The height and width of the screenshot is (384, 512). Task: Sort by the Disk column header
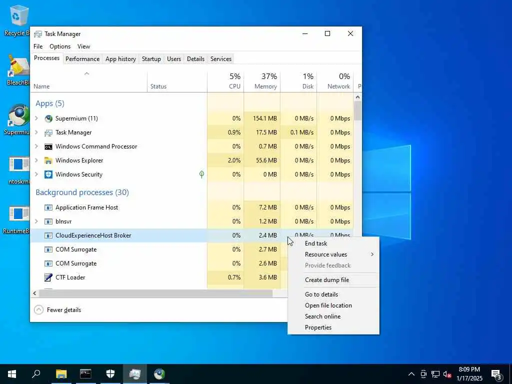[x=299, y=81]
